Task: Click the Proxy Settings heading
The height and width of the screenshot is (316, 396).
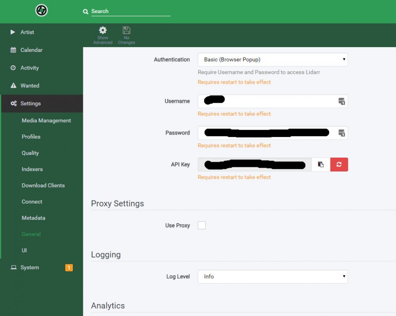Action: [x=117, y=204]
